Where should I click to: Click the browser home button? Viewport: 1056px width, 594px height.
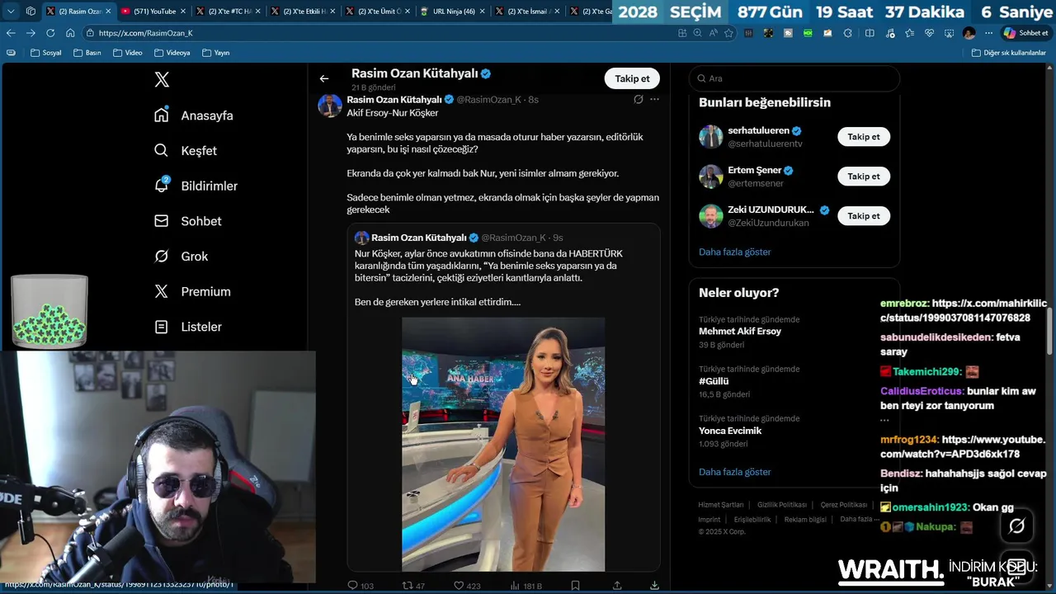point(70,33)
